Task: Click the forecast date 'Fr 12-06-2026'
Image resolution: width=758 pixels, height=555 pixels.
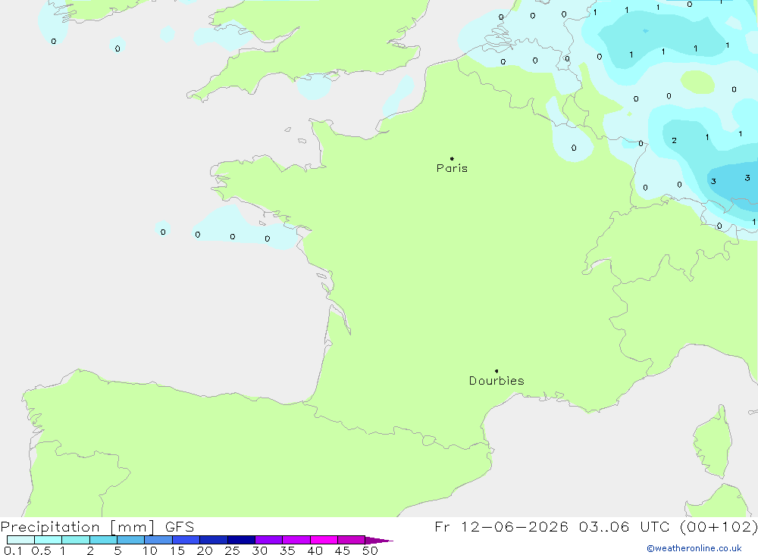Action: point(501,526)
